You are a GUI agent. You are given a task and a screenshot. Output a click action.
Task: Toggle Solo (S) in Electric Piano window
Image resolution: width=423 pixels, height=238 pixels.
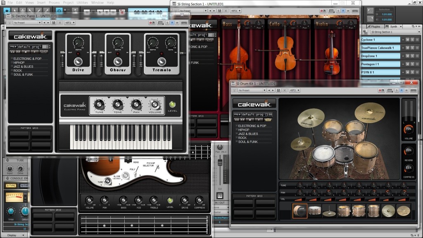tap(167, 23)
